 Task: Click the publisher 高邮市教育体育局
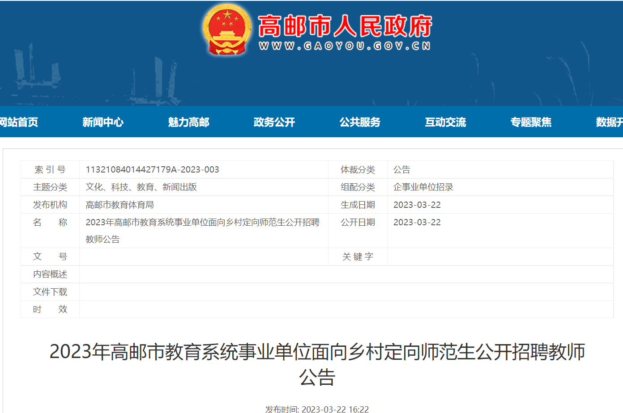tap(120, 205)
